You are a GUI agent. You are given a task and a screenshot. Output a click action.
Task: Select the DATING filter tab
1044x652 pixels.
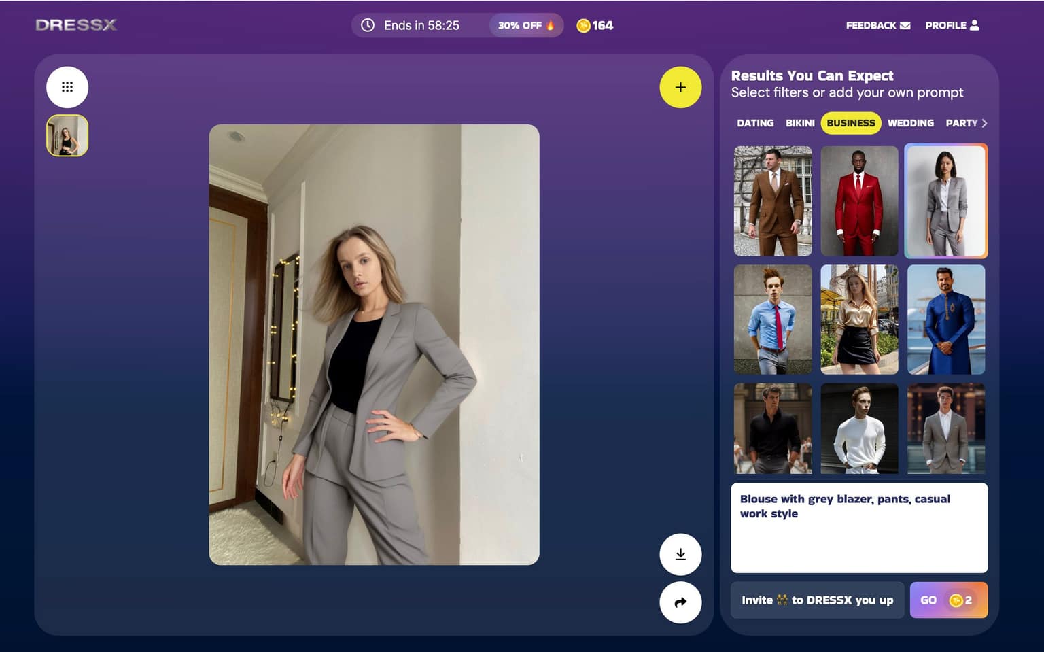point(755,123)
